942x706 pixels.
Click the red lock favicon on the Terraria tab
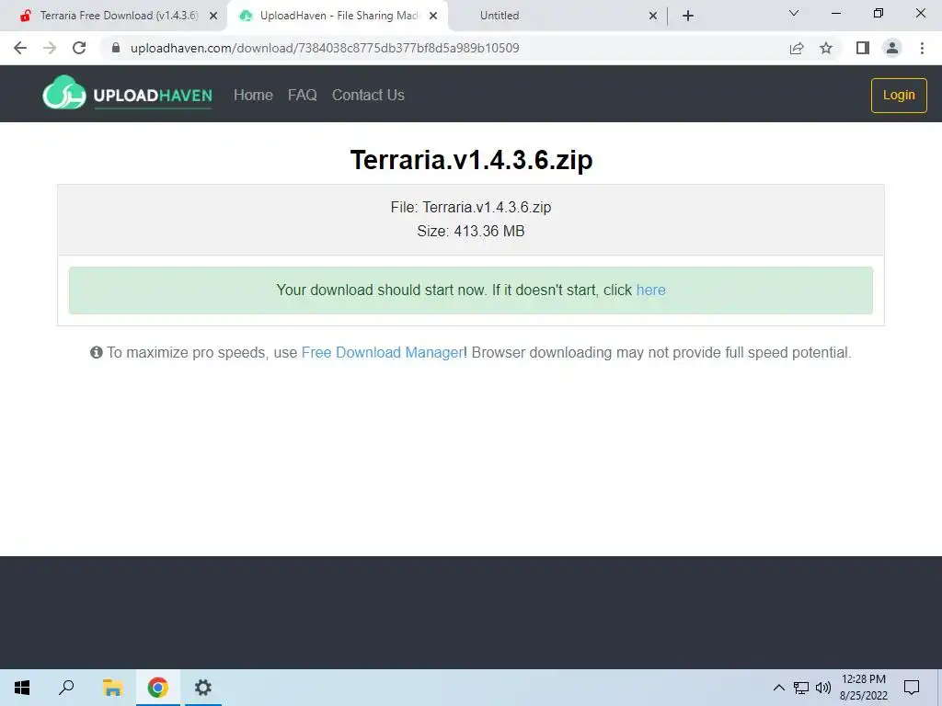click(25, 16)
